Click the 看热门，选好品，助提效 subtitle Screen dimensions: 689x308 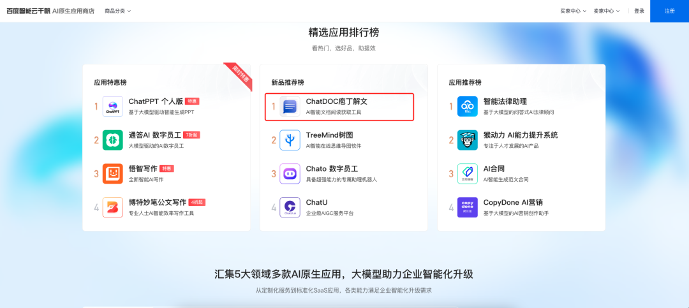point(344,48)
